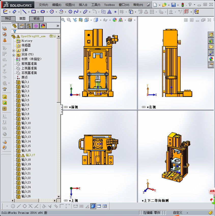Click the Spline sketch tool
This screenshot has width=215, height=216.
pyautogui.click(x=76, y=12)
